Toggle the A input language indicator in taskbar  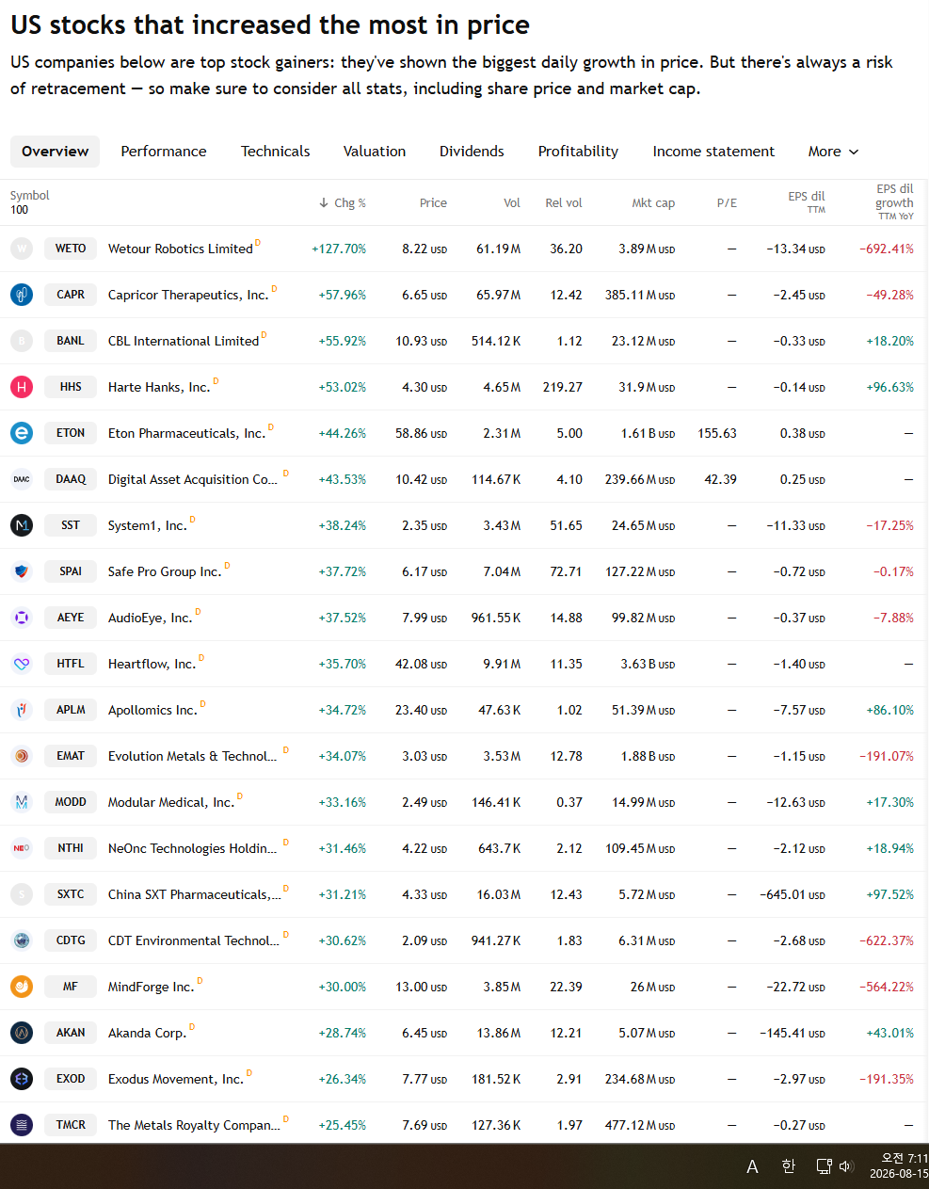pos(752,1167)
